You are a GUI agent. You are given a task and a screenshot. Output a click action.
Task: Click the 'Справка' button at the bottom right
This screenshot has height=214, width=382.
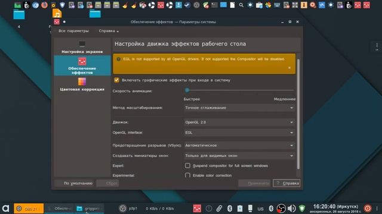[286, 183]
